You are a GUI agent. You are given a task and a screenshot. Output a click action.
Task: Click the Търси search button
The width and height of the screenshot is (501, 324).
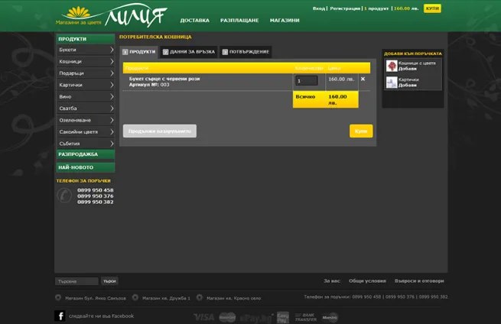click(109, 281)
